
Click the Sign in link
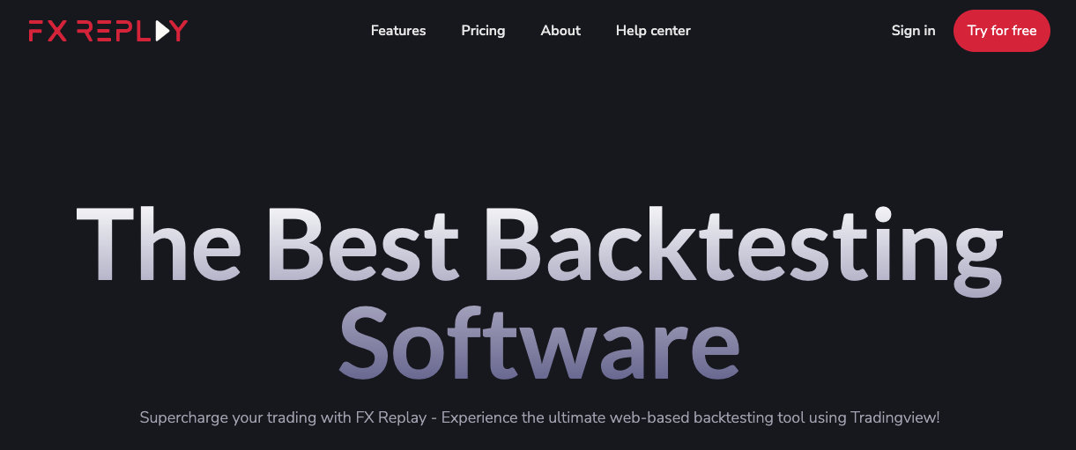click(x=913, y=31)
